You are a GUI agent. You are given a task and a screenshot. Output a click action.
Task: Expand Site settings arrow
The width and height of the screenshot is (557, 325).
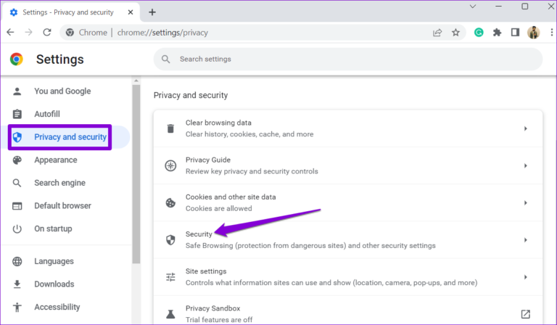[x=525, y=277]
